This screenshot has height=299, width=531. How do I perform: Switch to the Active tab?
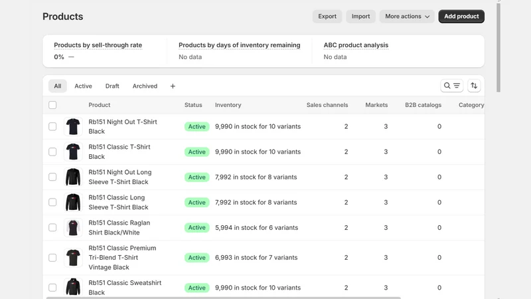84,86
